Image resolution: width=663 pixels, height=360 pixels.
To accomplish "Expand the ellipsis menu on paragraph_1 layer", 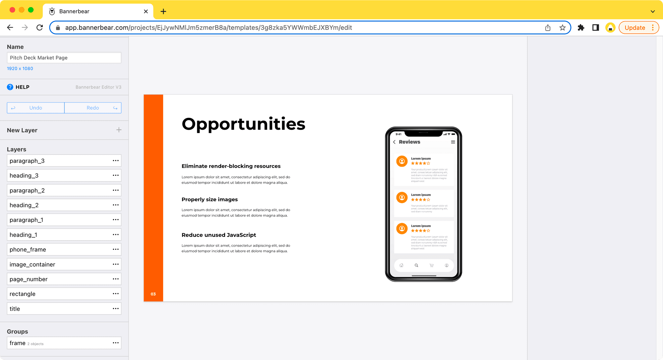I will pos(115,220).
